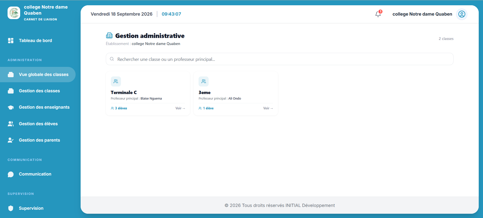Click the date Vendredi 18 Septembre 2026
This screenshot has width=483, height=218.
121,14
